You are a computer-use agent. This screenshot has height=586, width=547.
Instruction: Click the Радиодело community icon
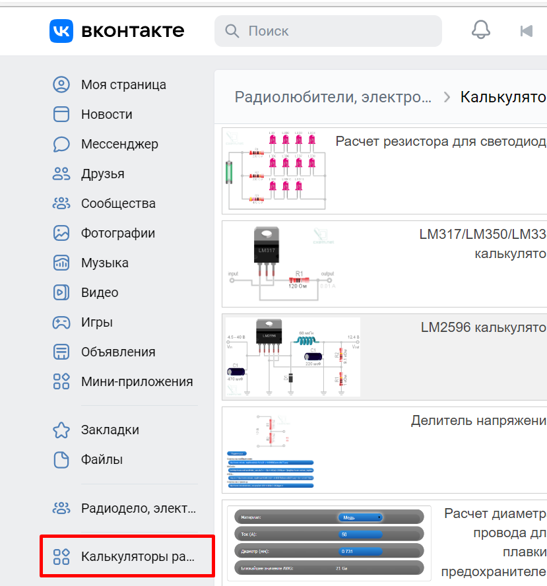click(61, 508)
